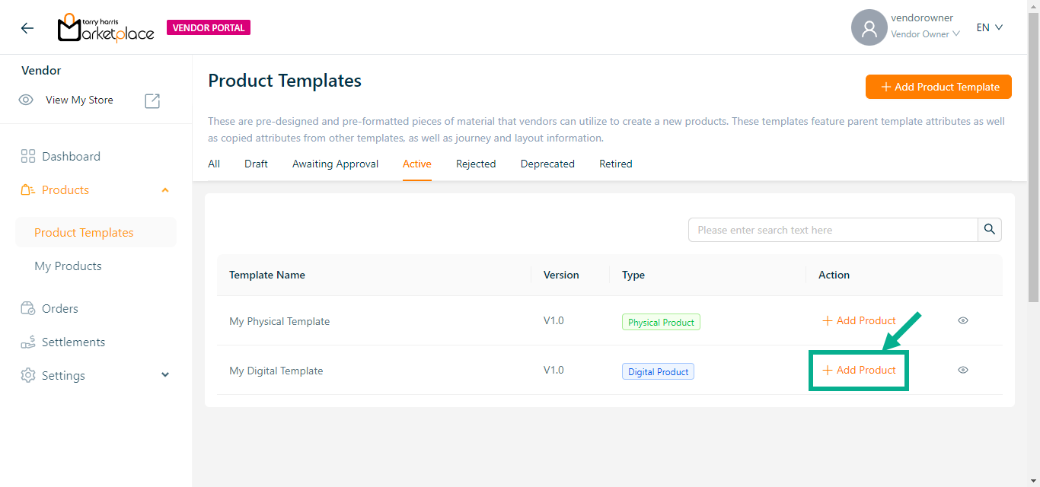
Task: Click the search magnifier icon
Action: coord(989,230)
